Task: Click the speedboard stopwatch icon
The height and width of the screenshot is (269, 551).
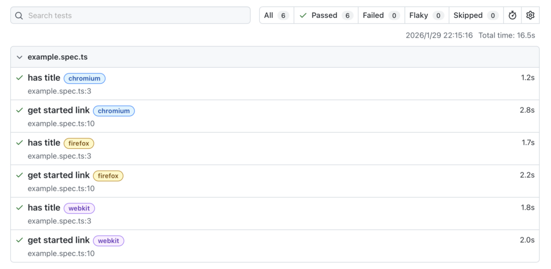Action: pyautogui.click(x=512, y=16)
